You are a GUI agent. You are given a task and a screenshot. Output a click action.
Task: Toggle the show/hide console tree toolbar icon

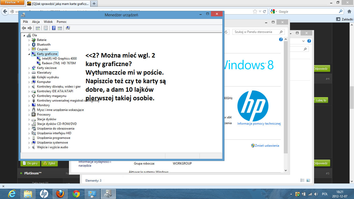(x=38, y=28)
